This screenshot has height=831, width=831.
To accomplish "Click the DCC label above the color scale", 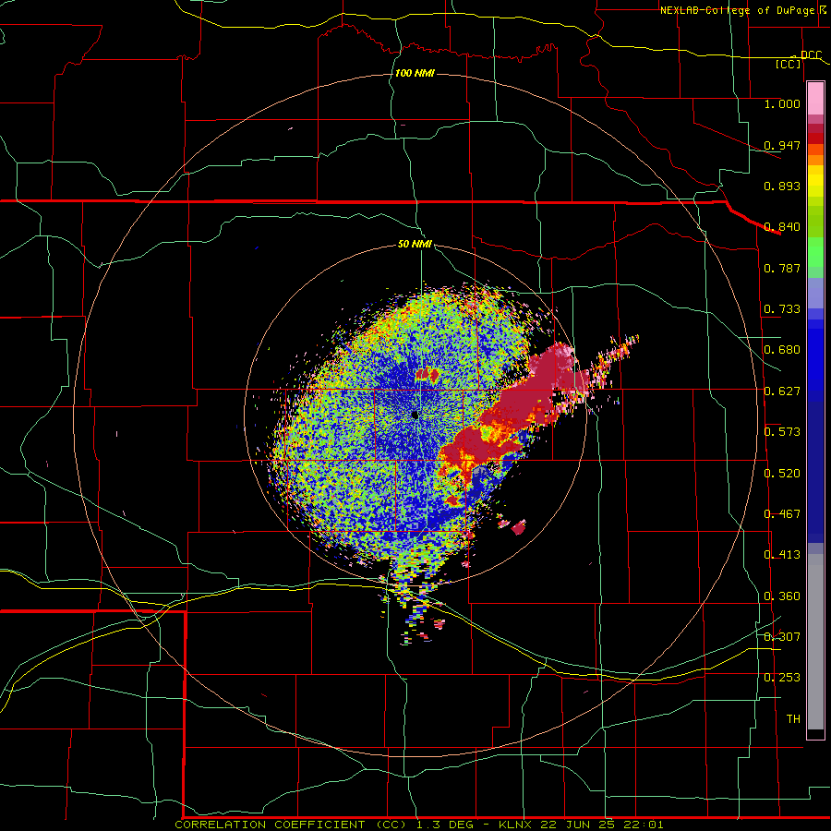I will point(811,54).
